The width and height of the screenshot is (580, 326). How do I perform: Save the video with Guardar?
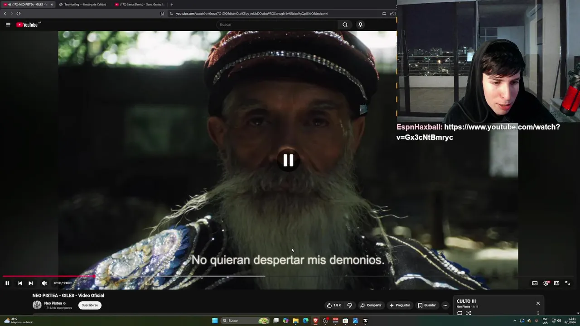coord(427,305)
